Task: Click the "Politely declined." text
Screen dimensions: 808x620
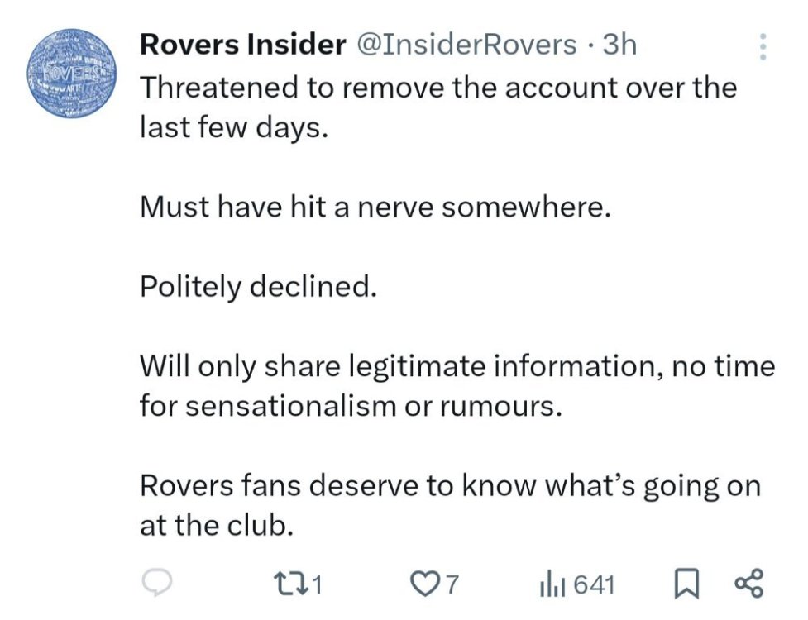Action: 257,286
